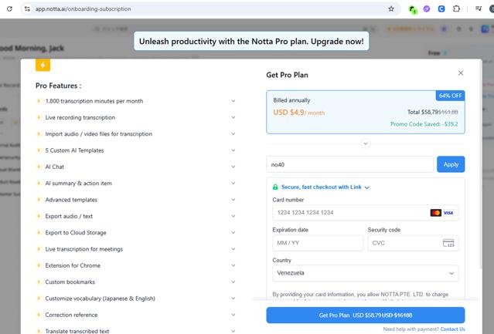The width and height of the screenshot is (494, 334).
Task: Click the yellow lightning bolt Pro badge
Action: point(43,66)
